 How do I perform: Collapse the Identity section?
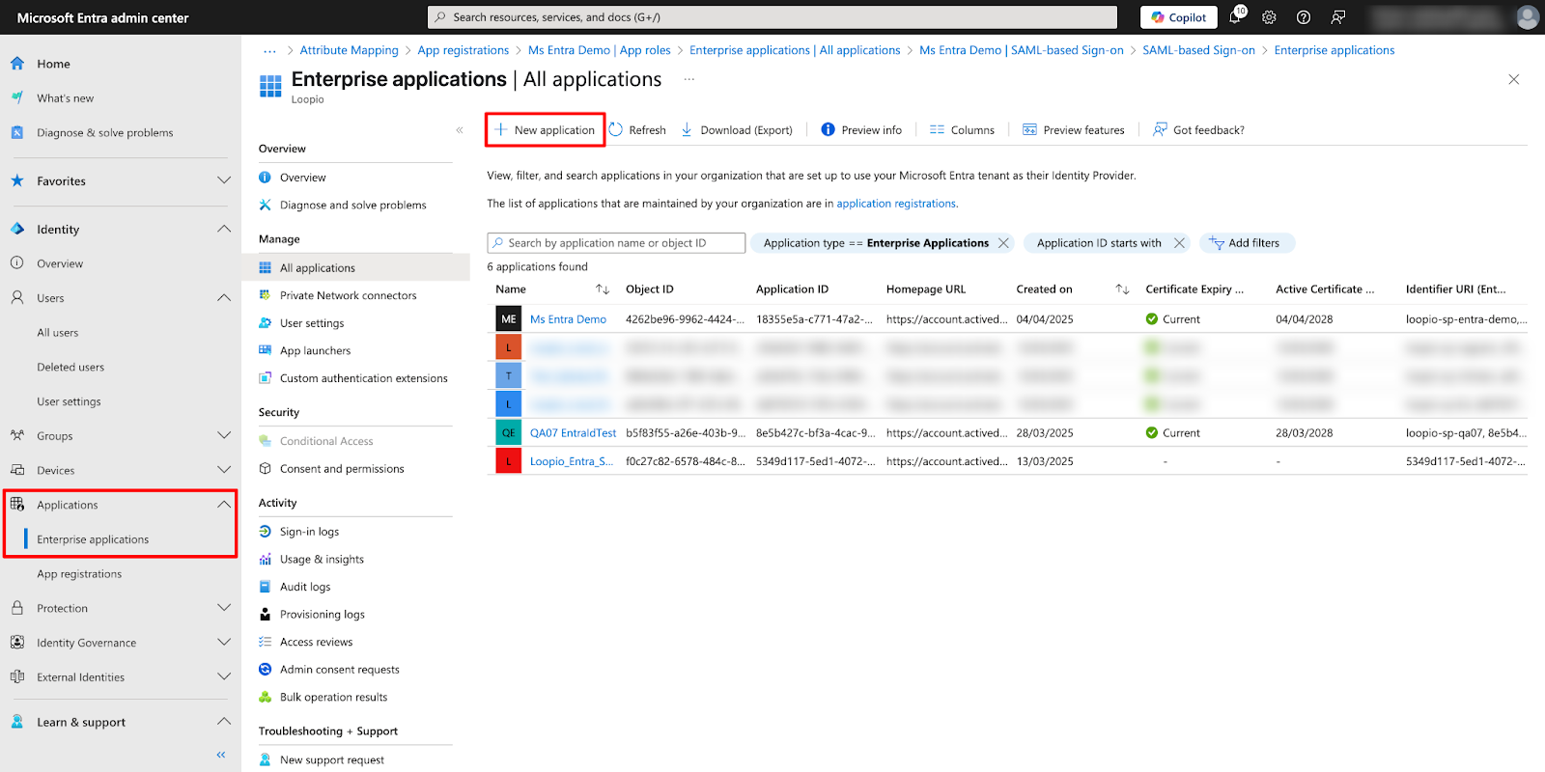pyautogui.click(x=224, y=229)
